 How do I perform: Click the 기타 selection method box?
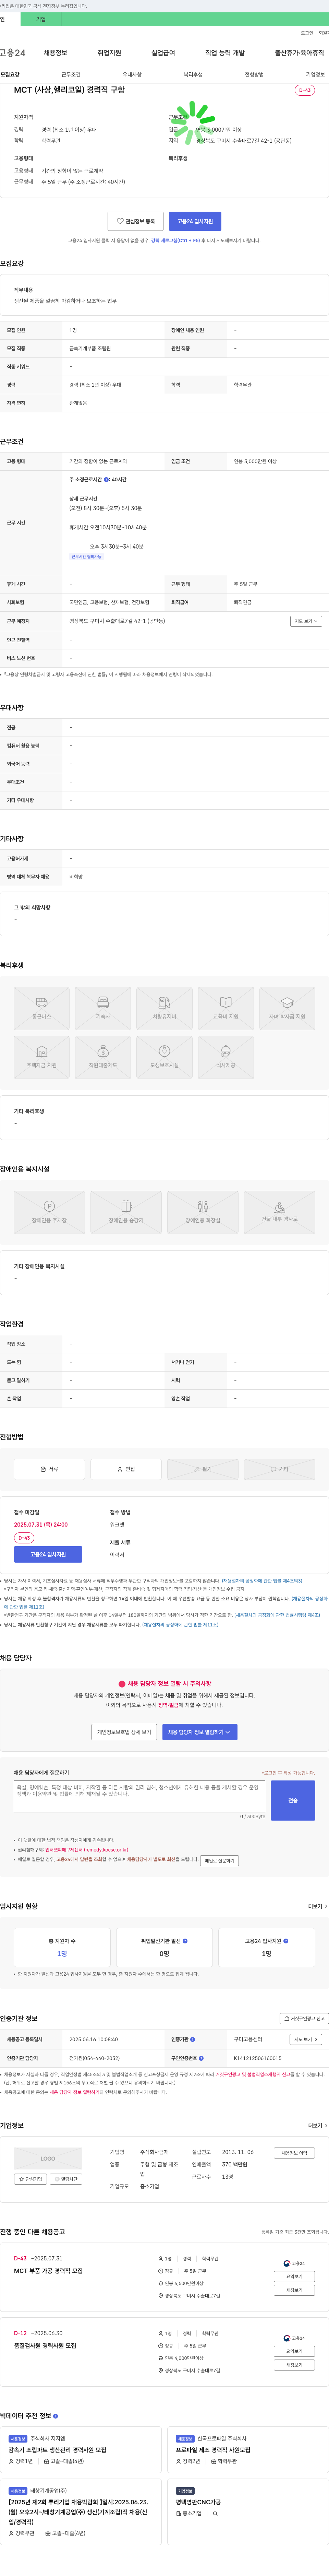(x=280, y=1469)
